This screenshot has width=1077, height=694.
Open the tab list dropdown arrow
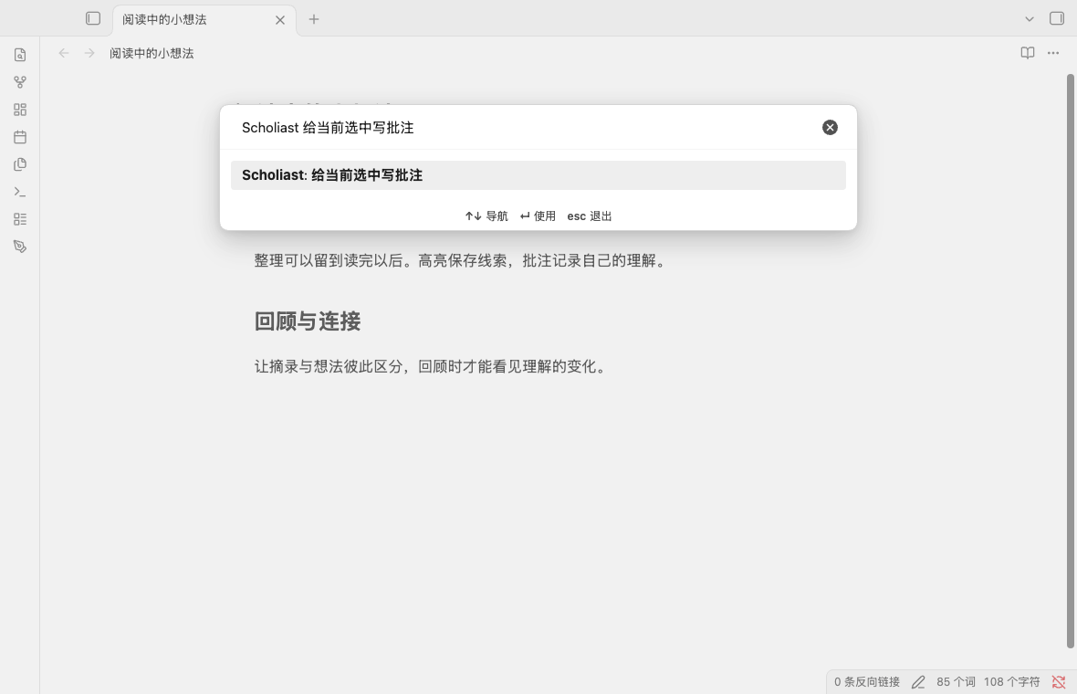1029,19
